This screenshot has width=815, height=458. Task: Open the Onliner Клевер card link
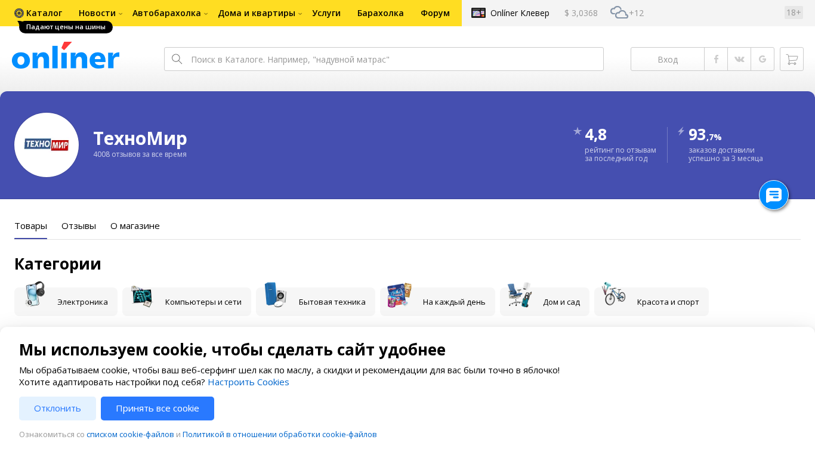pyautogui.click(x=511, y=13)
